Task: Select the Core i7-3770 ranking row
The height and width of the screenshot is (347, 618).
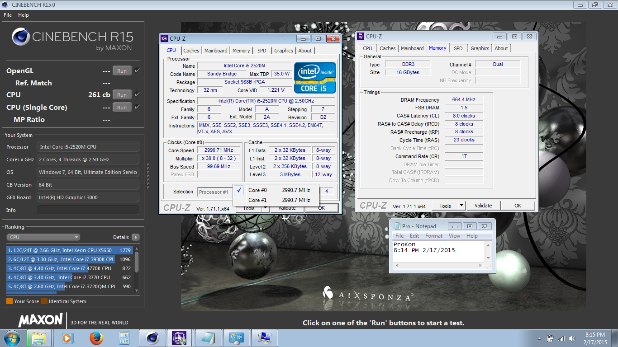Action: click(69, 277)
